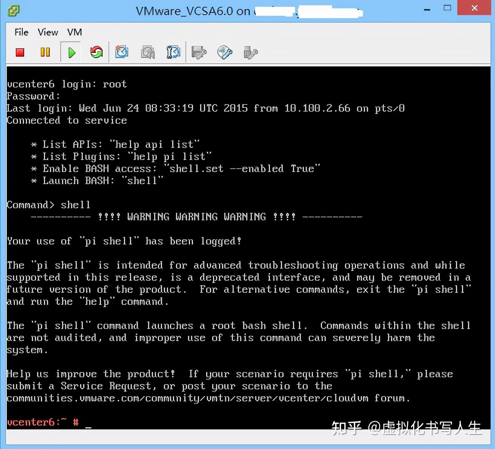The width and height of the screenshot is (495, 449).
Task: Open the Manage Snapshots dialog
Action: (173, 52)
